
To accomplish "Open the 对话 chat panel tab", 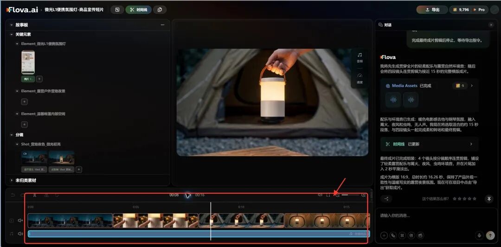I will [385, 25].
